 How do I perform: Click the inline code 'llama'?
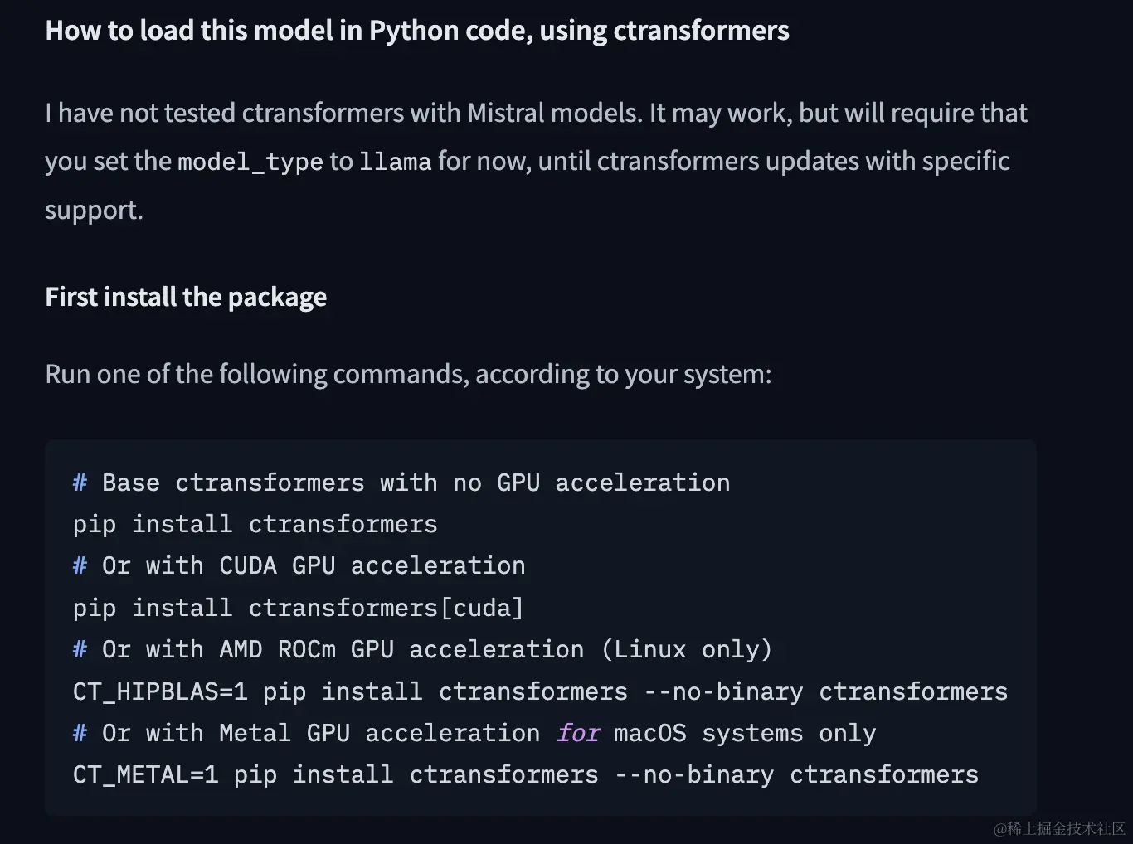click(395, 162)
